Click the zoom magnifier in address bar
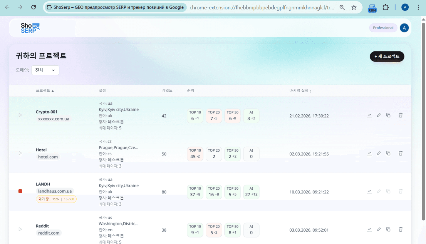 (342, 8)
